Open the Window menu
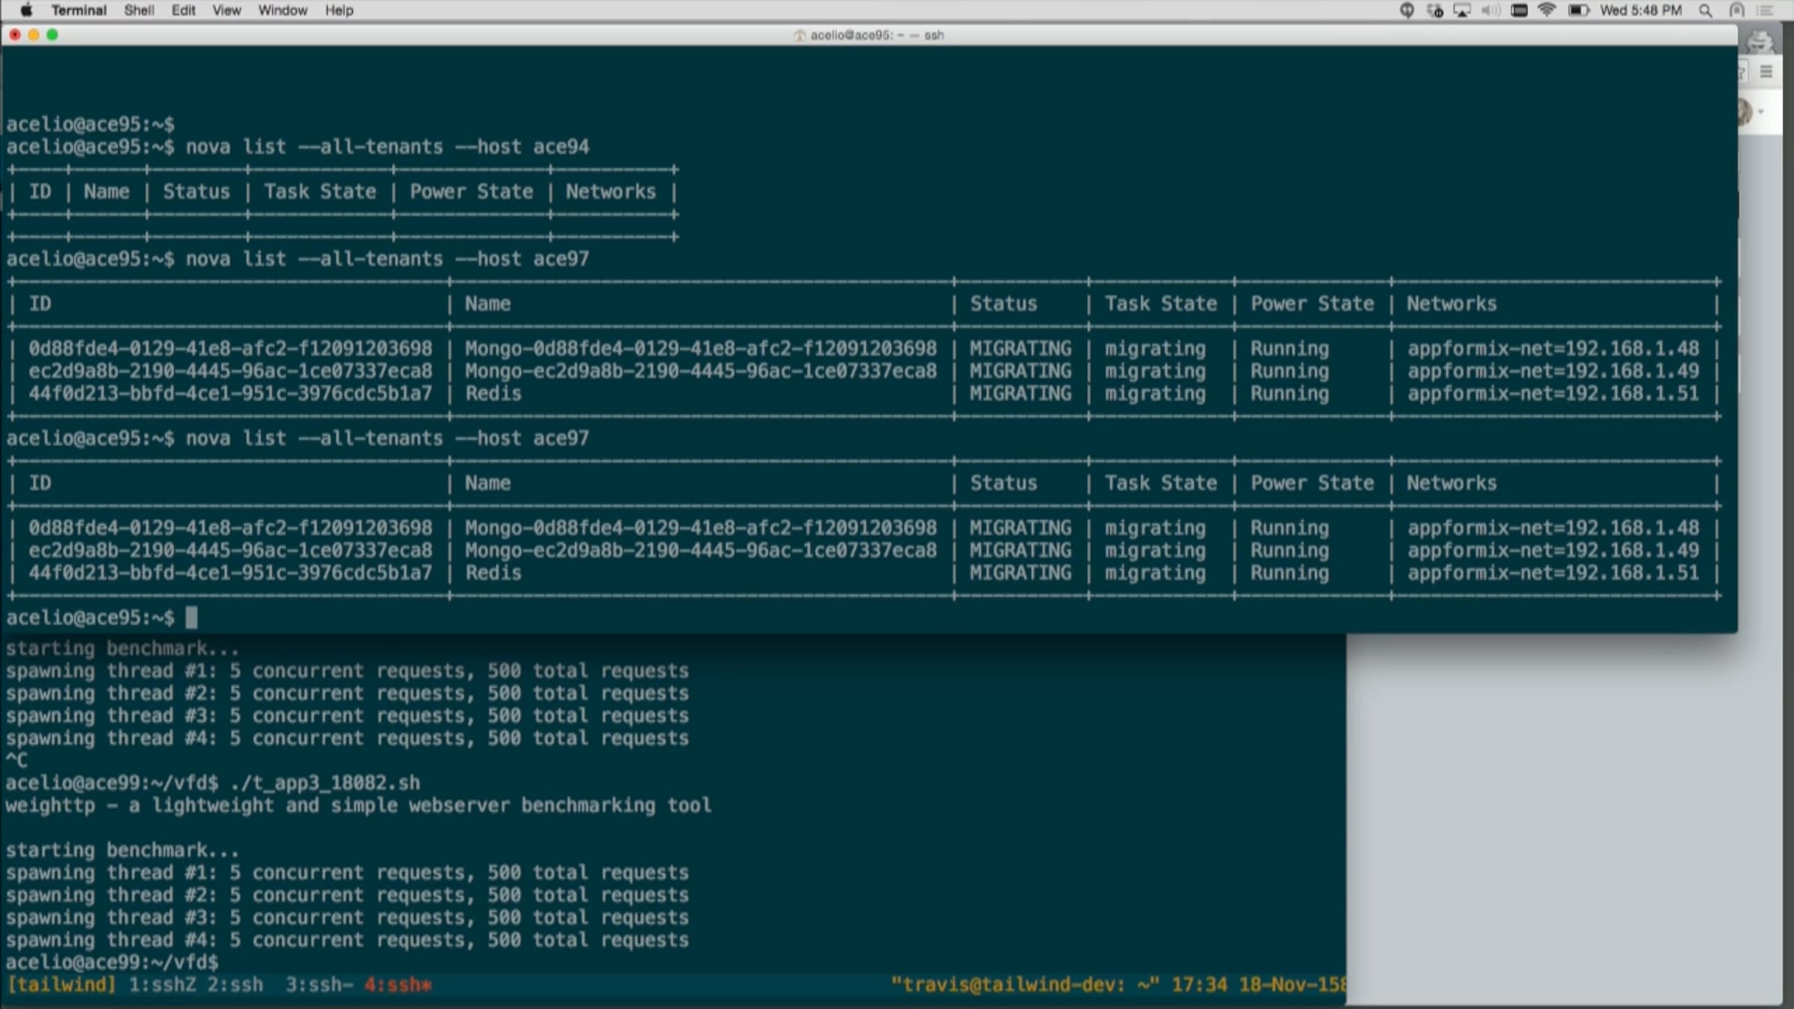This screenshot has height=1009, width=1794. tap(283, 10)
